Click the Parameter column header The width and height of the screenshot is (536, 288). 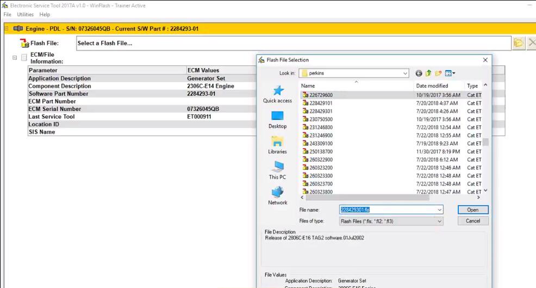click(x=107, y=70)
